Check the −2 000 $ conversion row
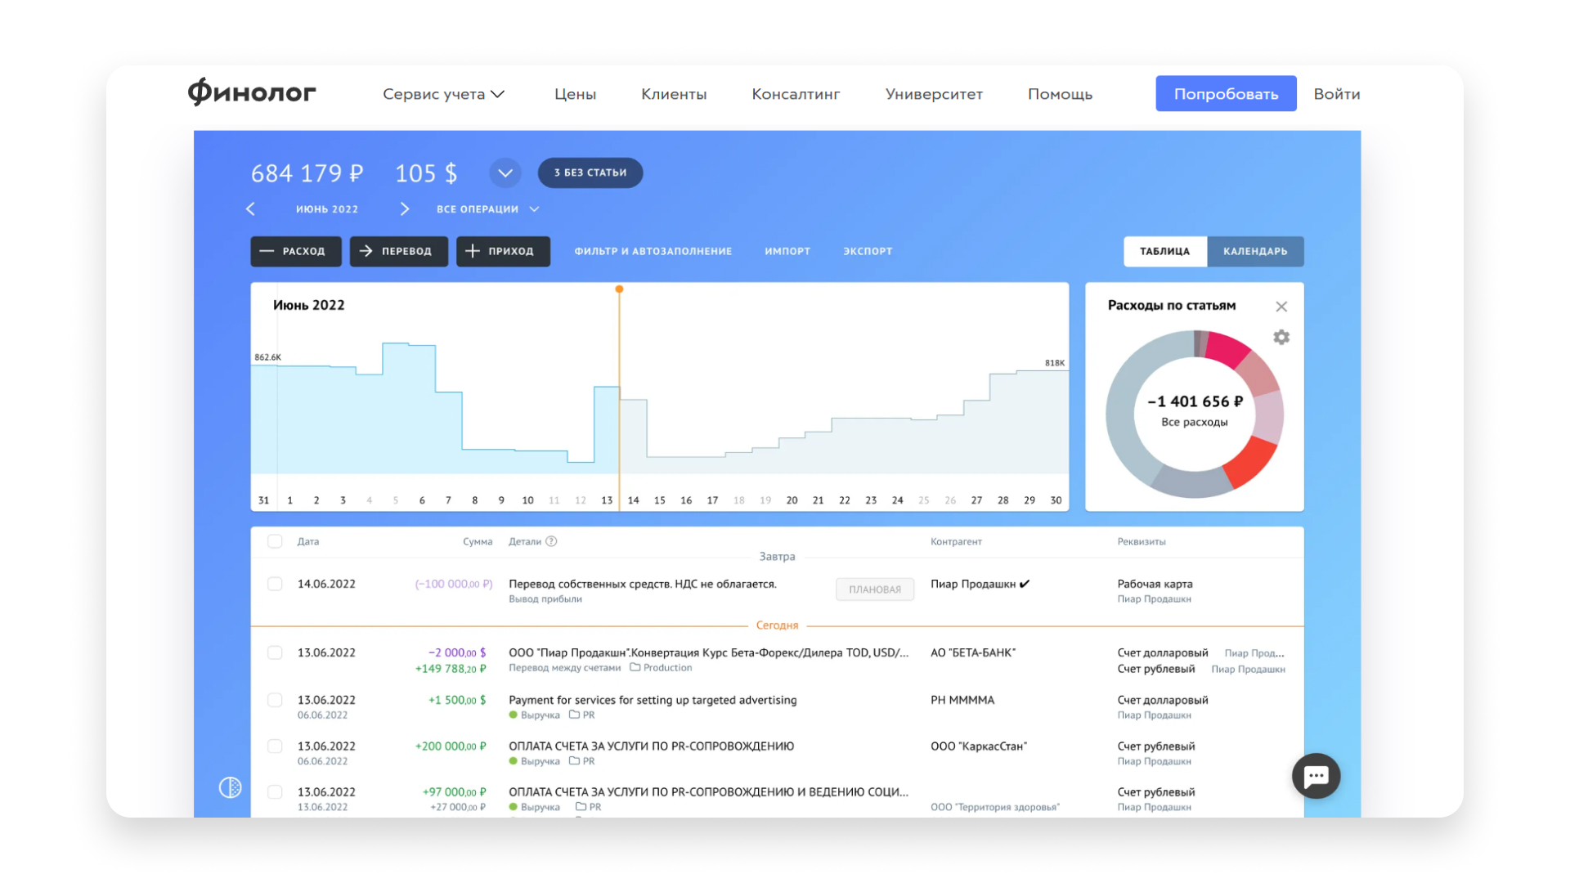 275,652
